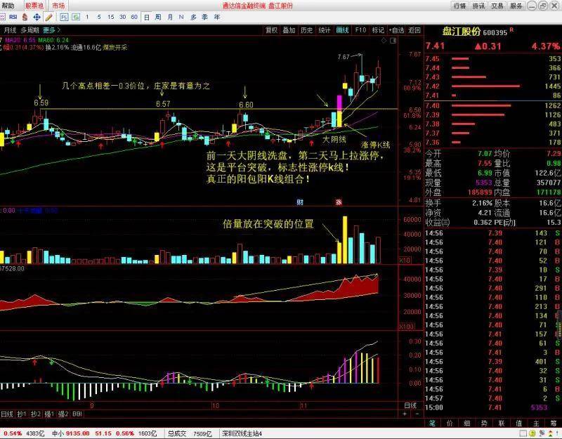
Task: Select the 60-minute period
Action: 134,17
